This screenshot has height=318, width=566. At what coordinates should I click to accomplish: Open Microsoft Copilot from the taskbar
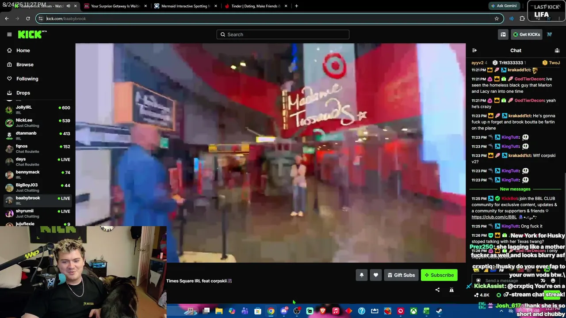click(x=232, y=311)
